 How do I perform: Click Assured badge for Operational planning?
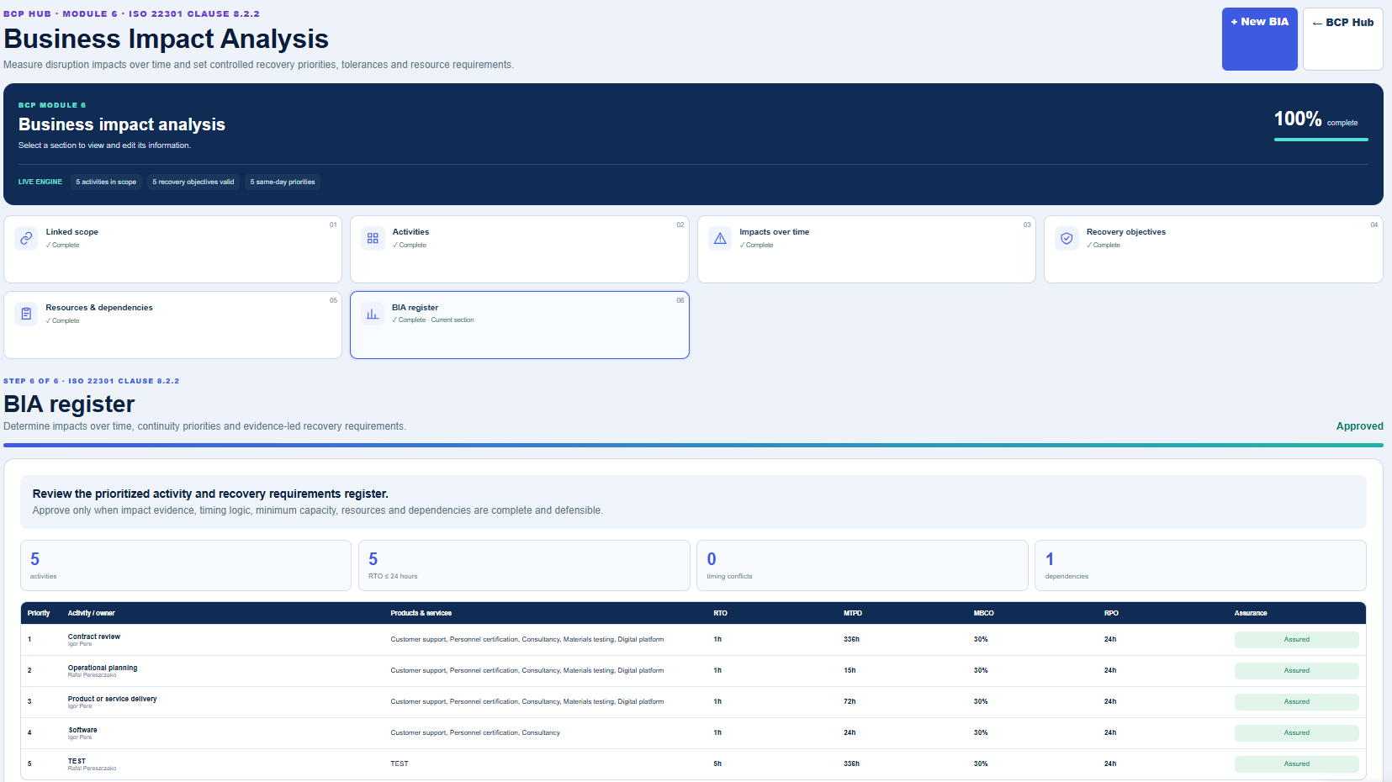[x=1296, y=671]
